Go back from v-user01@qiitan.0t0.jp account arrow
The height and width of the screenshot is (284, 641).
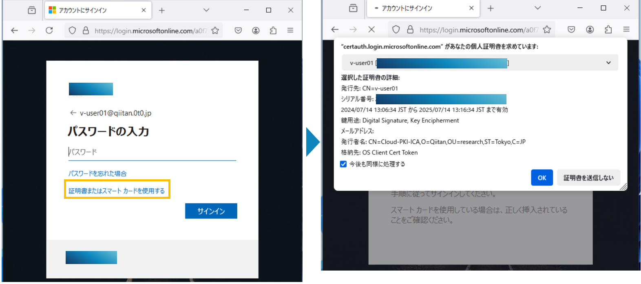point(73,113)
